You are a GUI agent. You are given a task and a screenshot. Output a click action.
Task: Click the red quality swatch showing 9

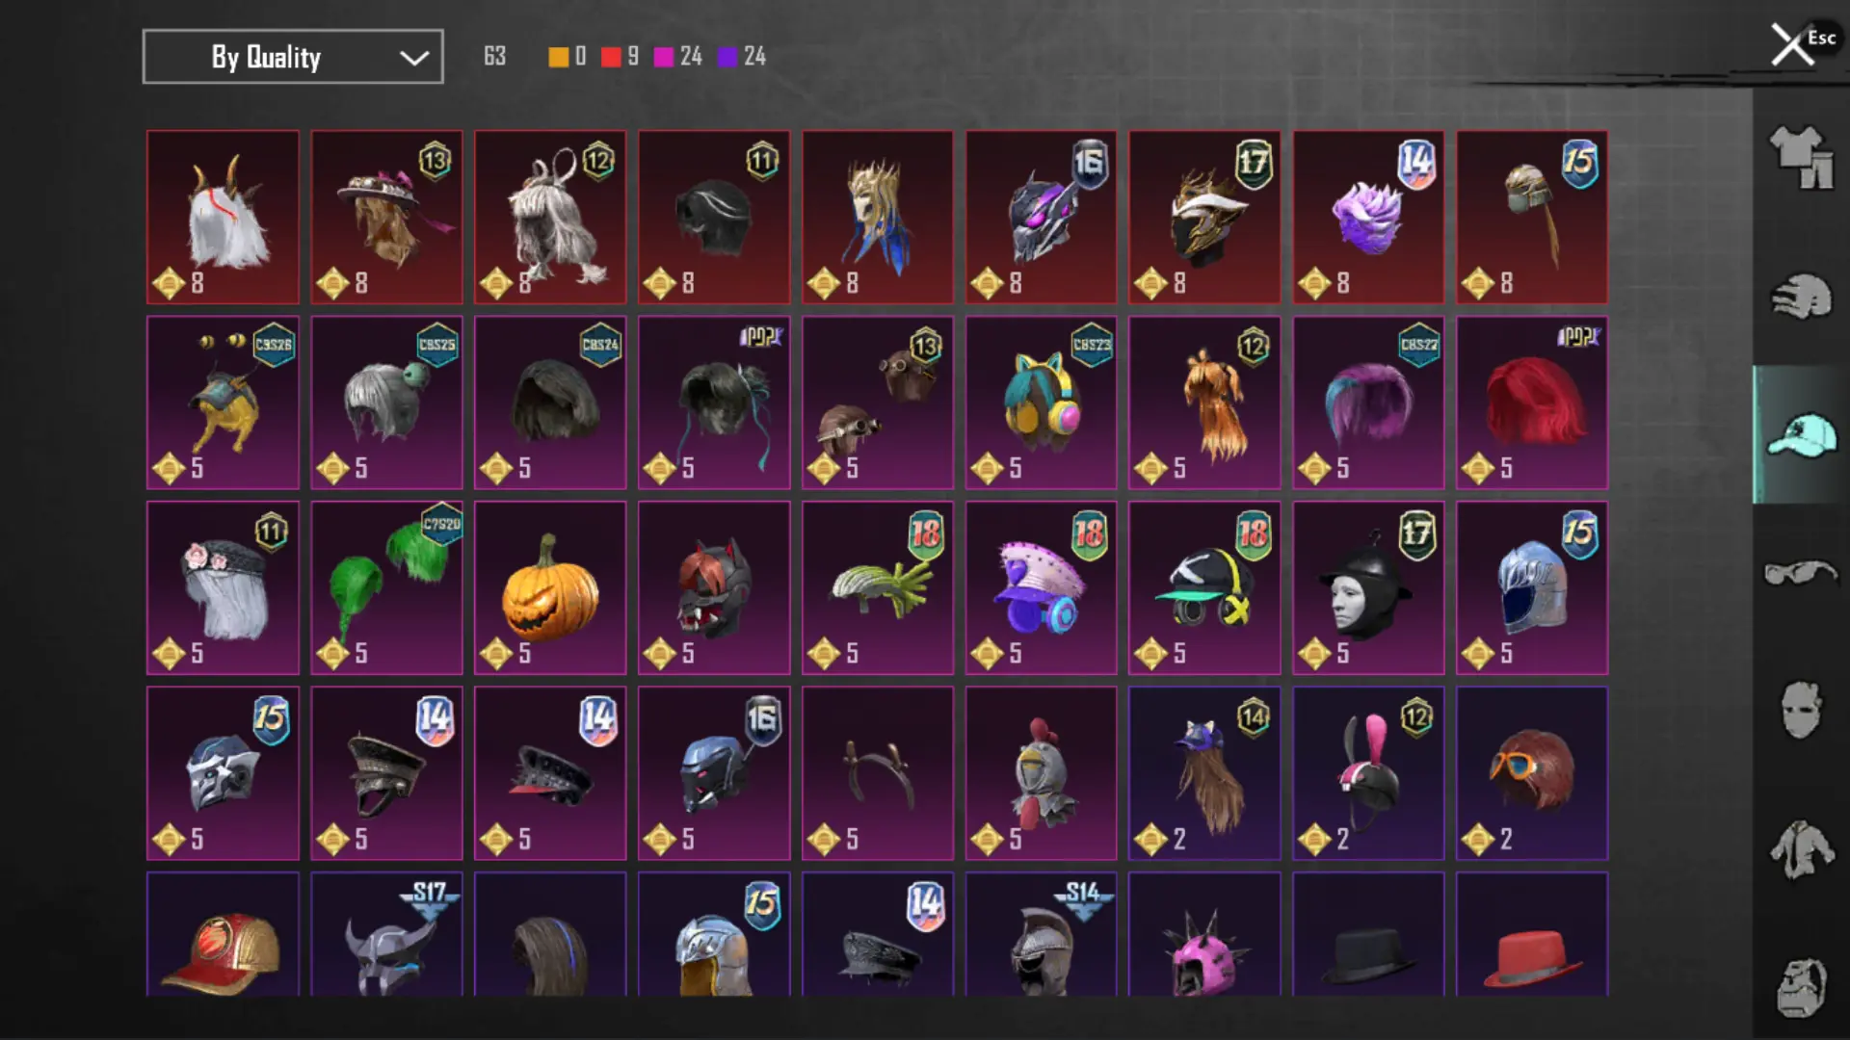coord(611,57)
